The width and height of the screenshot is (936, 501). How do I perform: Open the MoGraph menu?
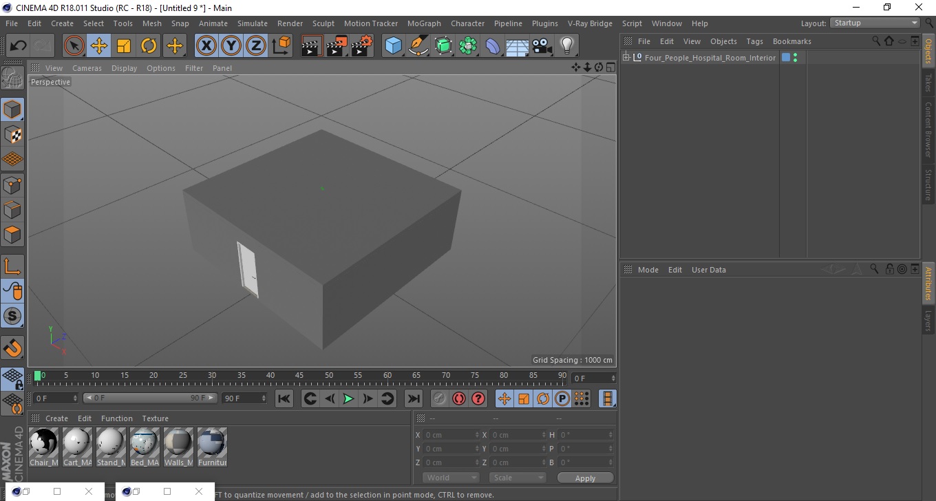click(424, 23)
